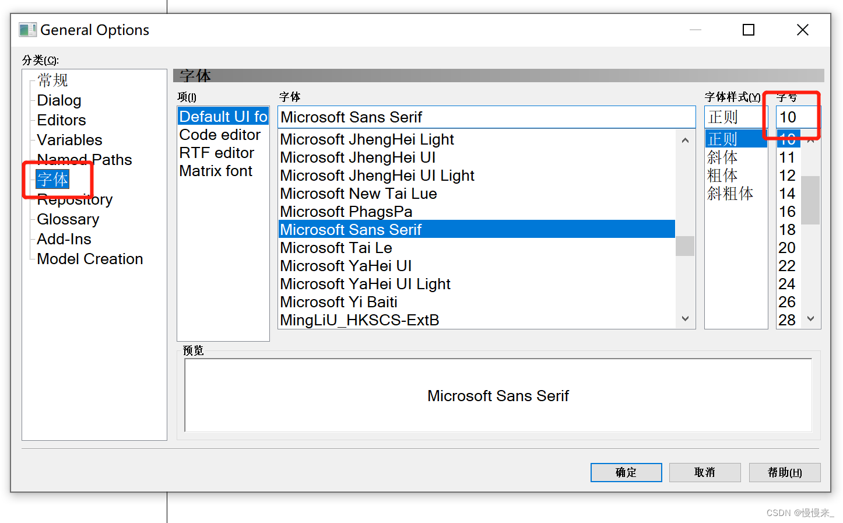Choose Code editor item
Image resolution: width=843 pixels, height=523 pixels.
(220, 135)
